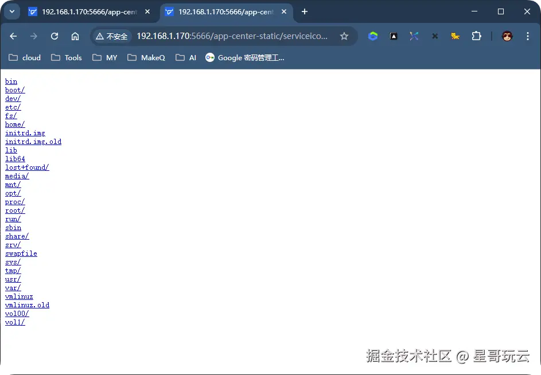Maximize the browser window
This screenshot has height=375, width=541.
[501, 11]
